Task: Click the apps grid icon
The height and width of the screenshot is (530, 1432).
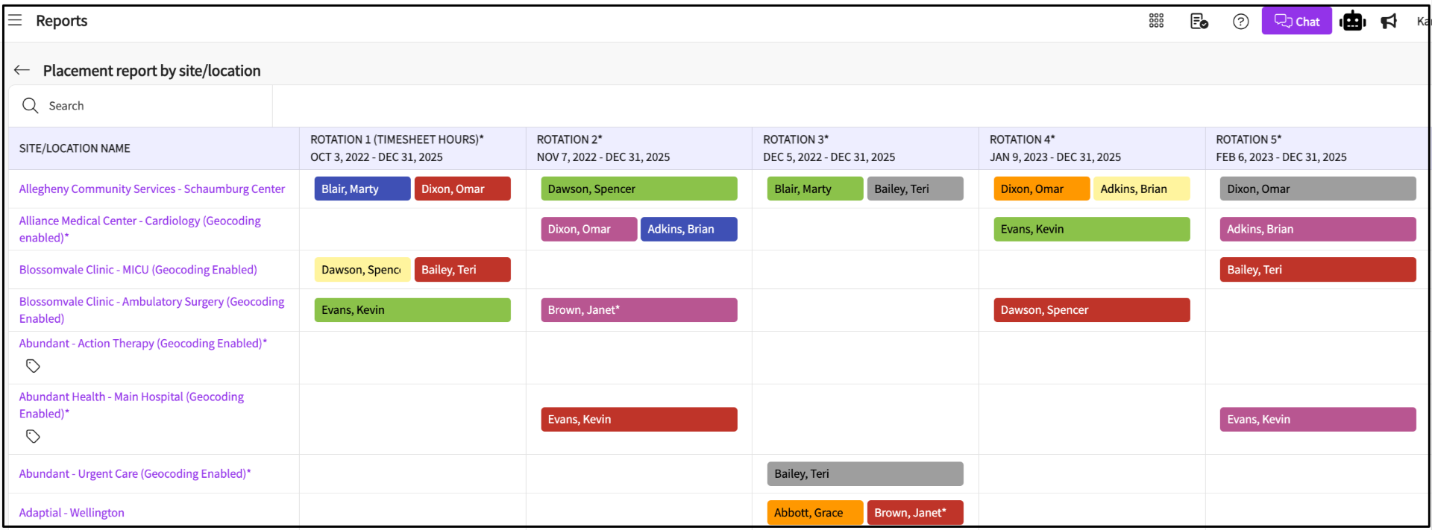Action: click(x=1156, y=21)
